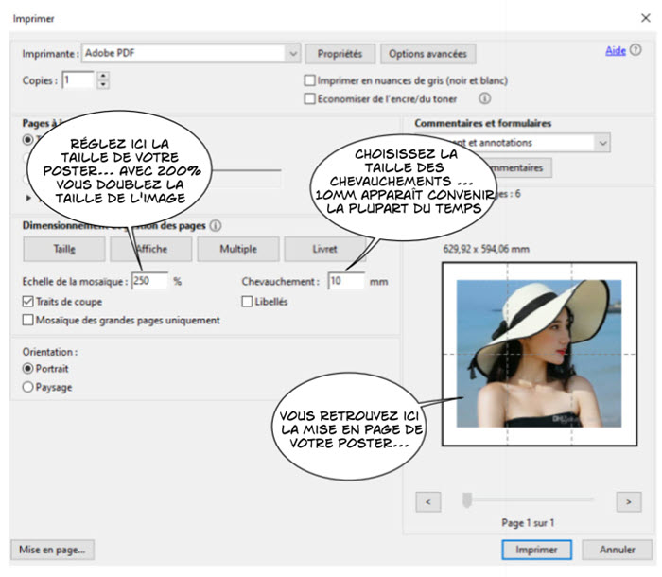This screenshot has width=662, height=577.
Task: Increase copies with the up arrow
Action: tap(103, 76)
